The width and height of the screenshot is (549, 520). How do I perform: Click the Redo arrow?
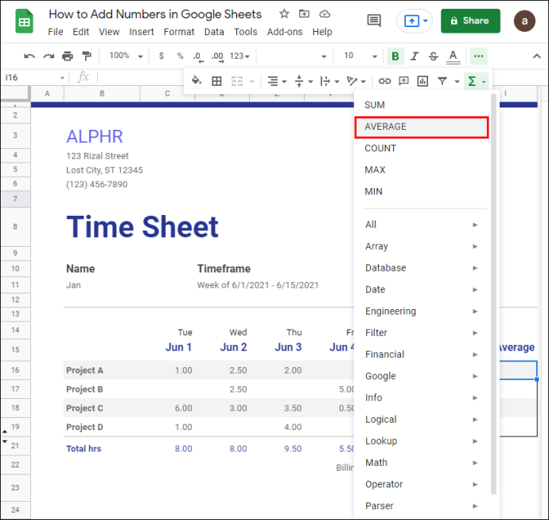(49, 56)
